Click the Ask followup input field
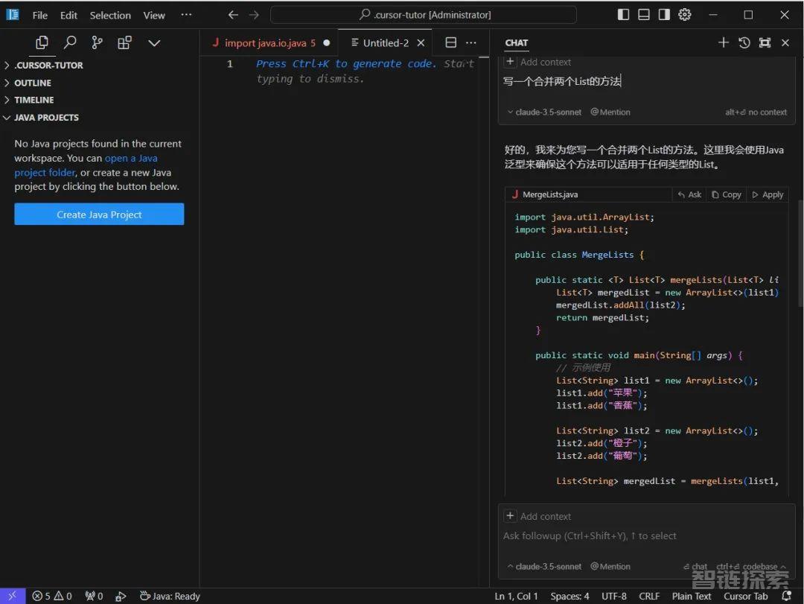Viewport: 804px width, 604px height. (646, 535)
